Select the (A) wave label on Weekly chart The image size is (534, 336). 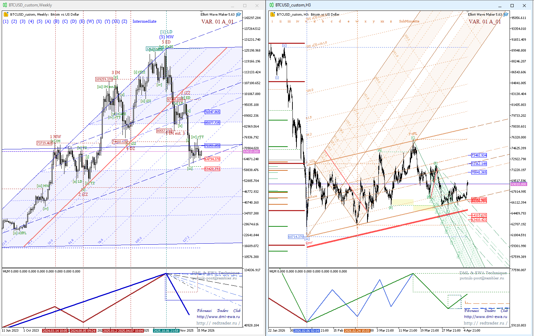pos(48,21)
